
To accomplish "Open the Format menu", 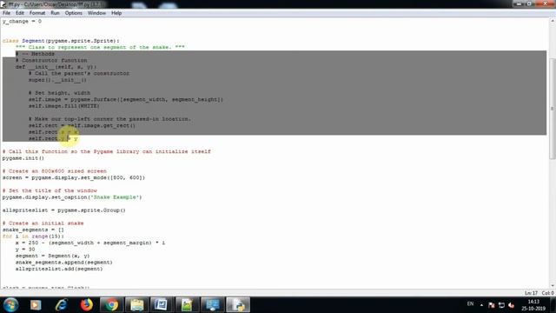I will (x=36, y=13).
